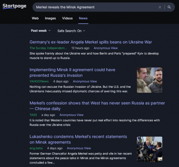The height and width of the screenshot is (167, 179).
Task: Switch to the Images tab
Action: point(50,18)
